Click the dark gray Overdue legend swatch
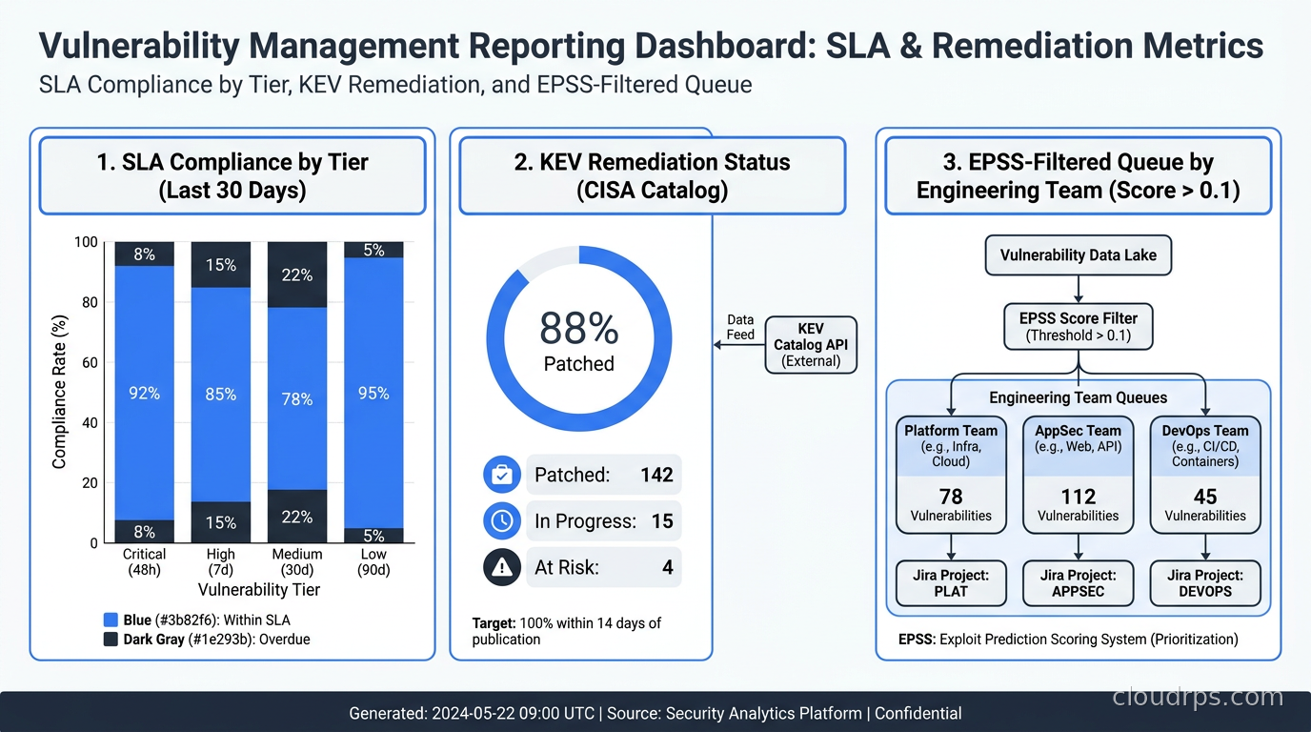 110,640
